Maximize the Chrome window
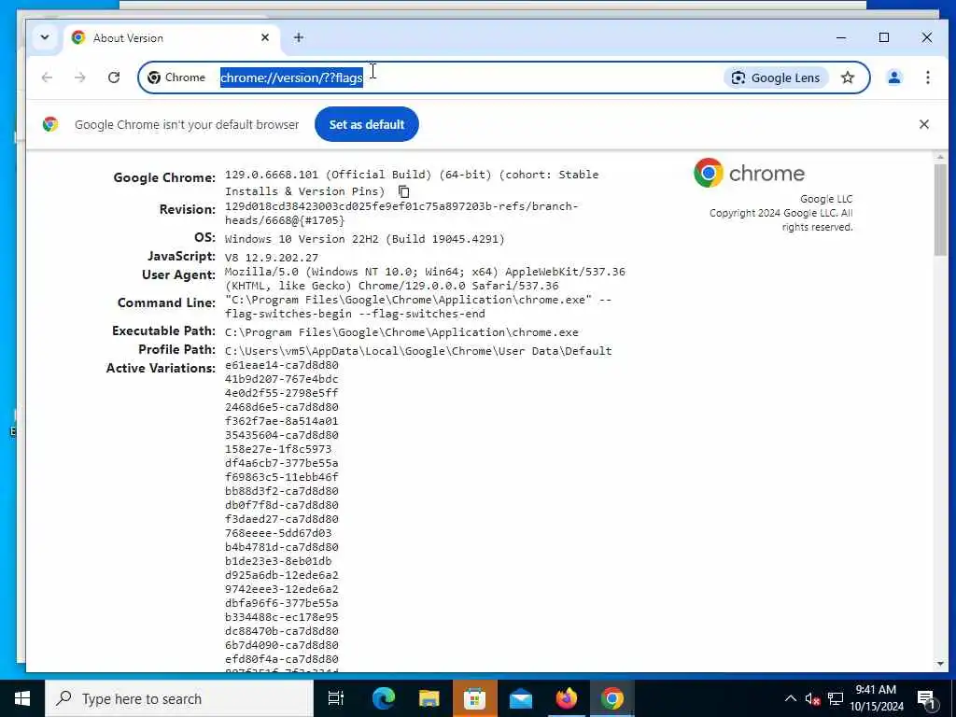The image size is (956, 717). 884,37
